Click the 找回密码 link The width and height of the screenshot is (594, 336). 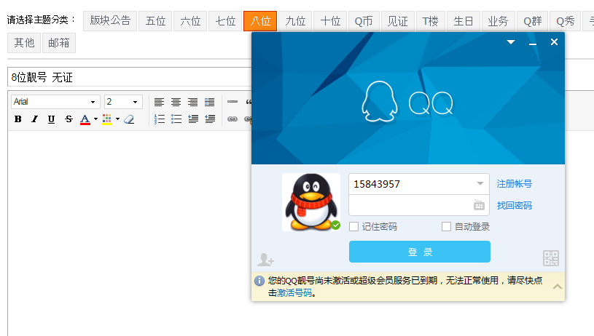point(515,205)
